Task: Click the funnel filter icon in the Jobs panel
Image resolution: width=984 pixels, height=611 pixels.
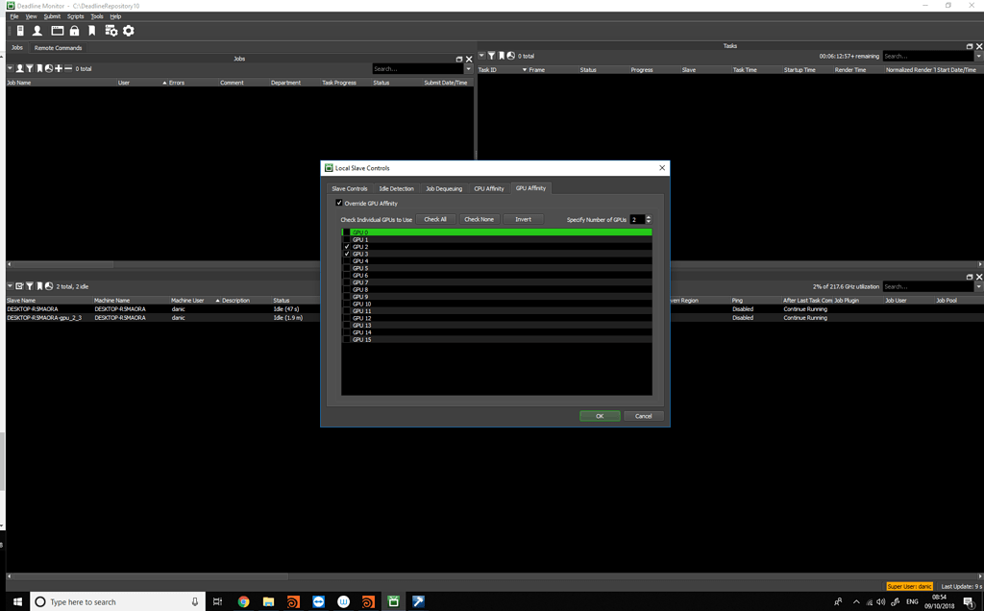Action: click(30, 67)
